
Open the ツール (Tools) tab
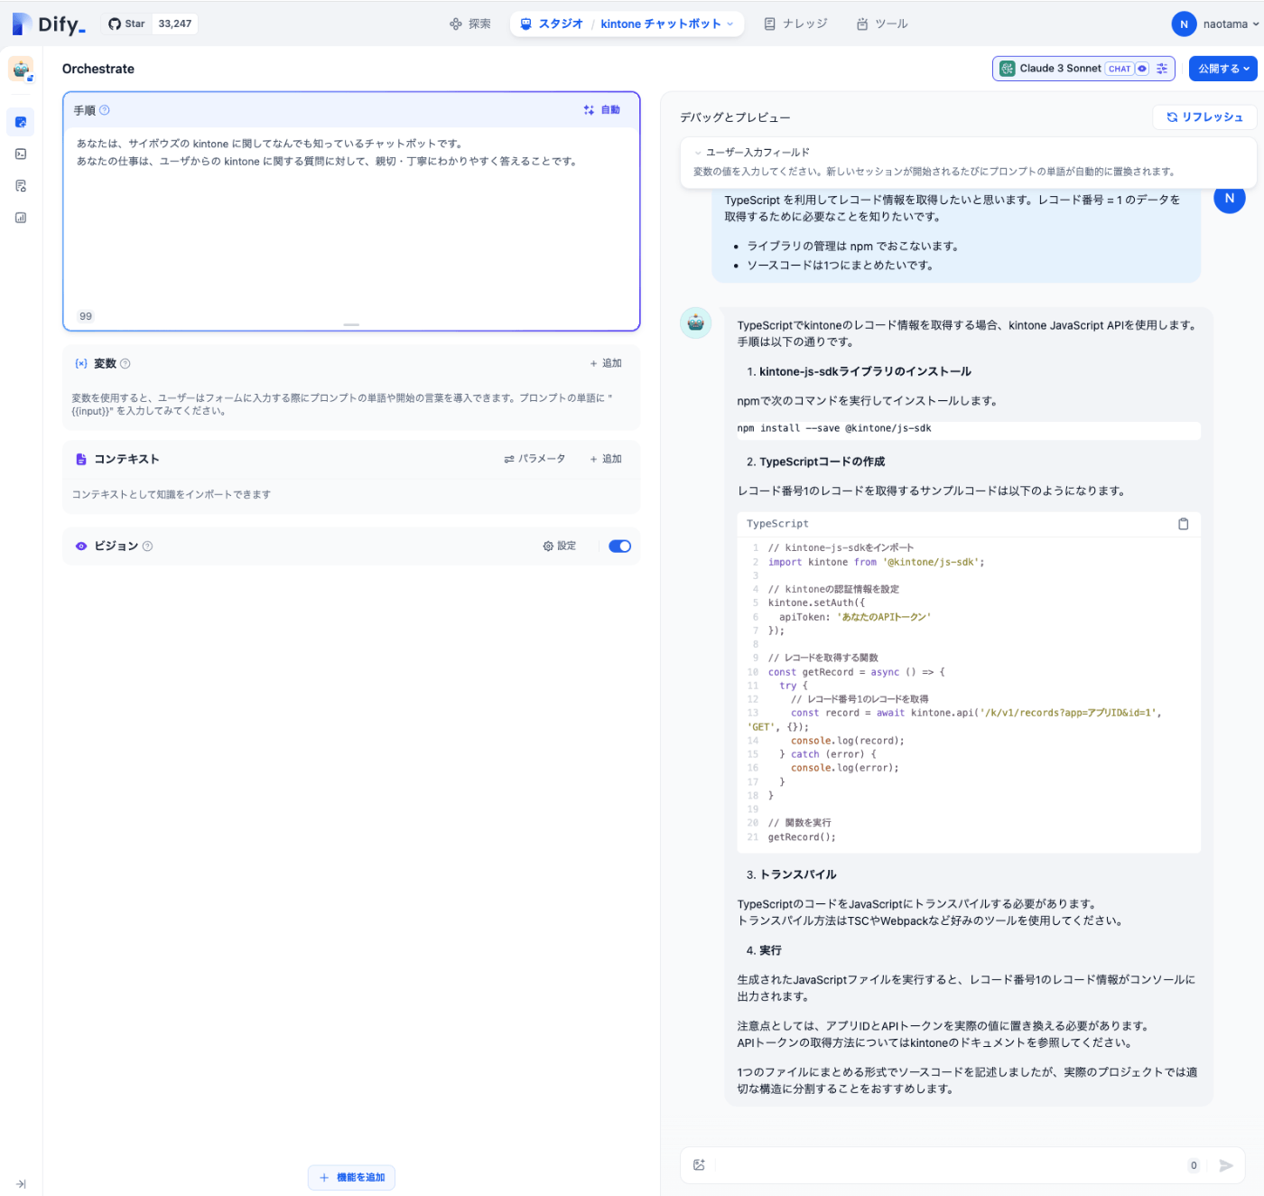point(882,24)
